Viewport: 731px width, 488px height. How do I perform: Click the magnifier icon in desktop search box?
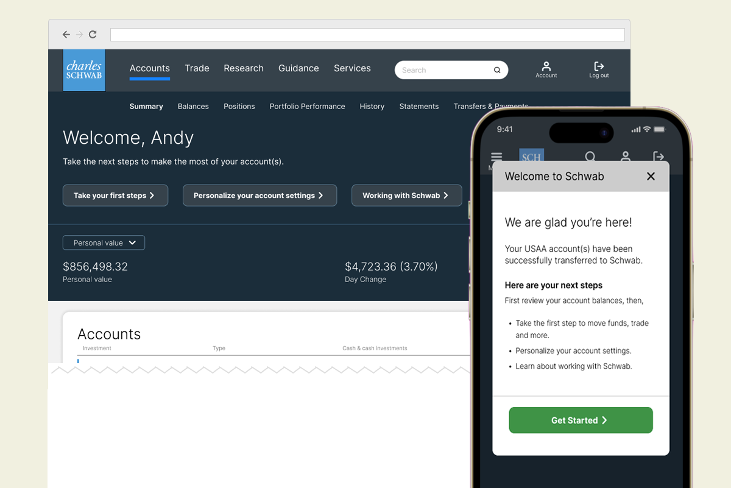497,70
